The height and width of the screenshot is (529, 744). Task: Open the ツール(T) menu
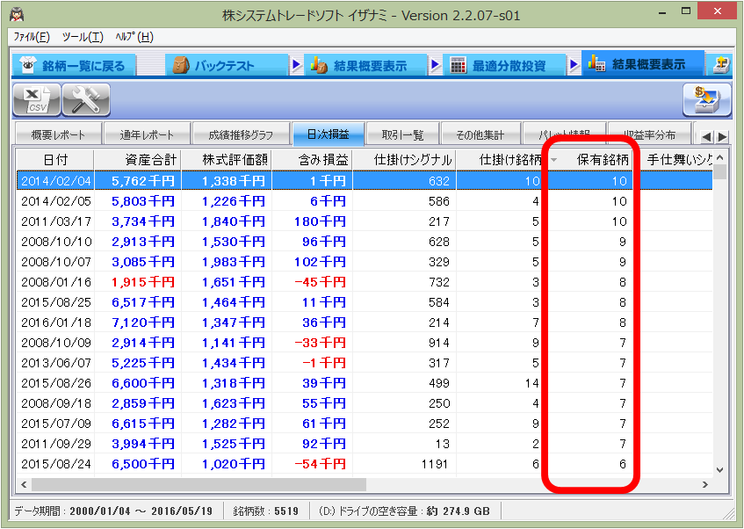(83, 37)
